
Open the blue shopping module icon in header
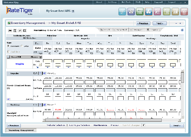tap(122, 12)
